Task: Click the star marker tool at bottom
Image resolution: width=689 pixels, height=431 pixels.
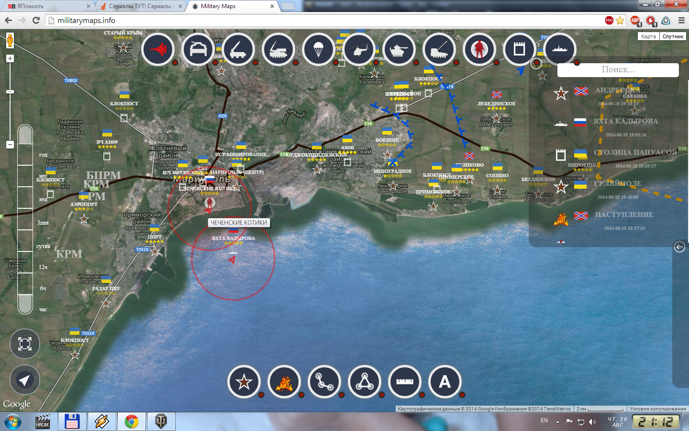Action: coord(244,382)
